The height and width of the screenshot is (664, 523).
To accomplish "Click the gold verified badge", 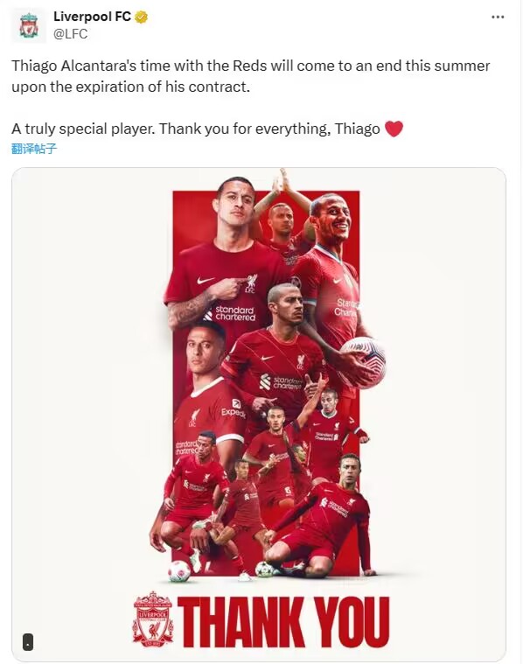I will click(x=141, y=17).
